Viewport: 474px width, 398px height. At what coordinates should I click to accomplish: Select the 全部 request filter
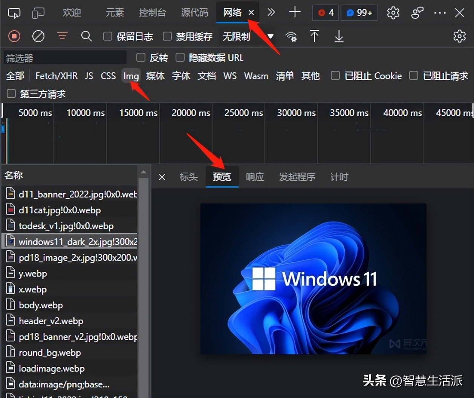(15, 76)
